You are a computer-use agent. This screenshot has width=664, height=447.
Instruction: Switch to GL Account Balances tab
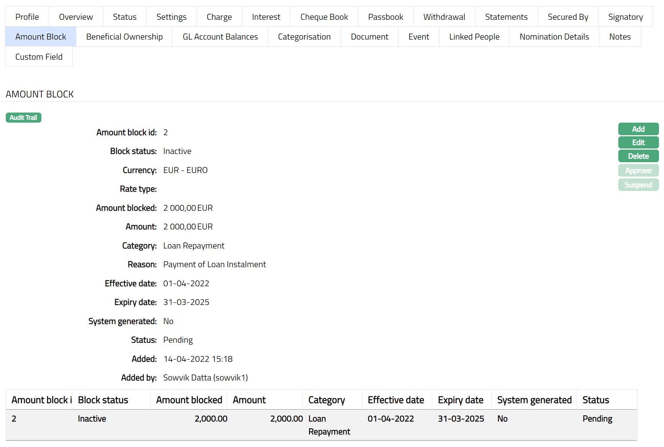tap(220, 37)
